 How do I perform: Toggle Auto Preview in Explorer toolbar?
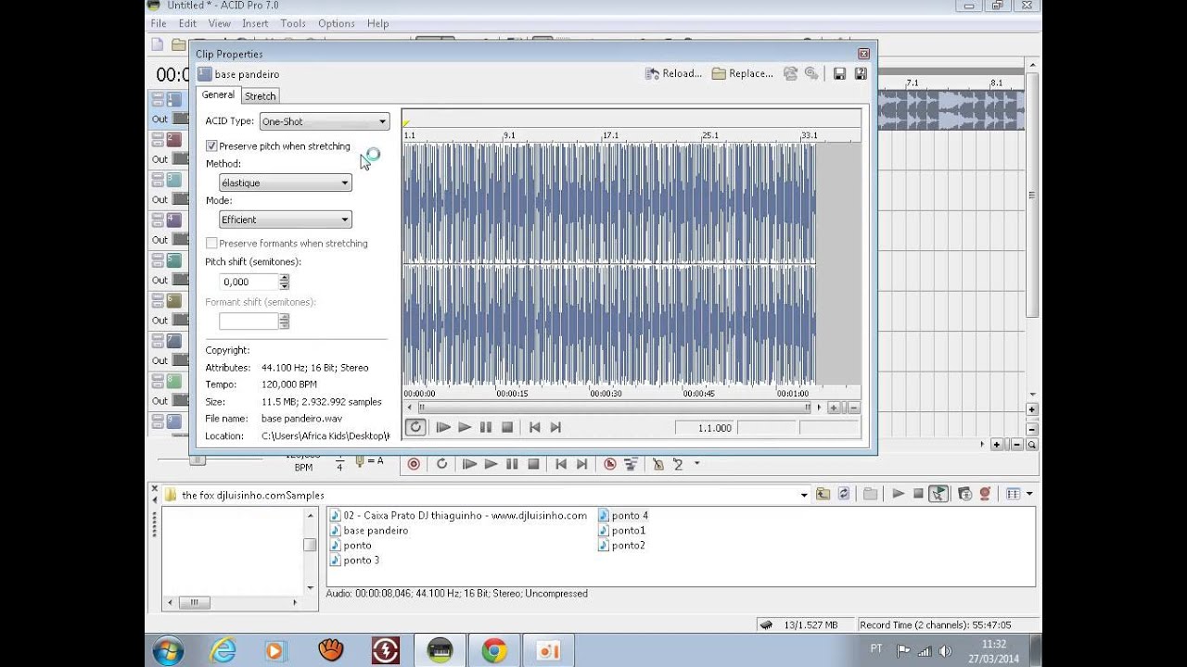click(x=938, y=494)
